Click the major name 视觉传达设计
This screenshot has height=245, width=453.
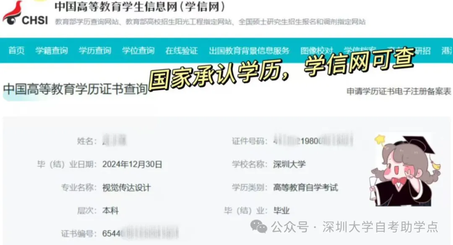(127, 188)
